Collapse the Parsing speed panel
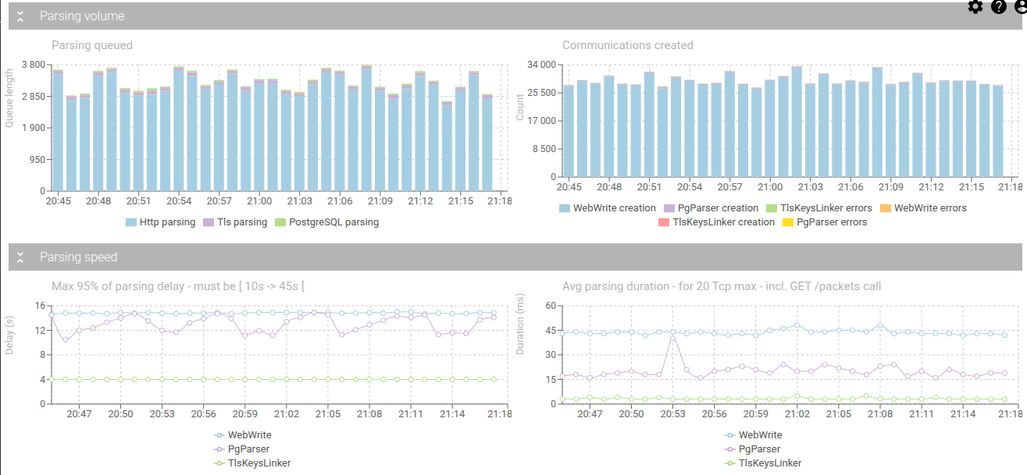 [x=19, y=256]
